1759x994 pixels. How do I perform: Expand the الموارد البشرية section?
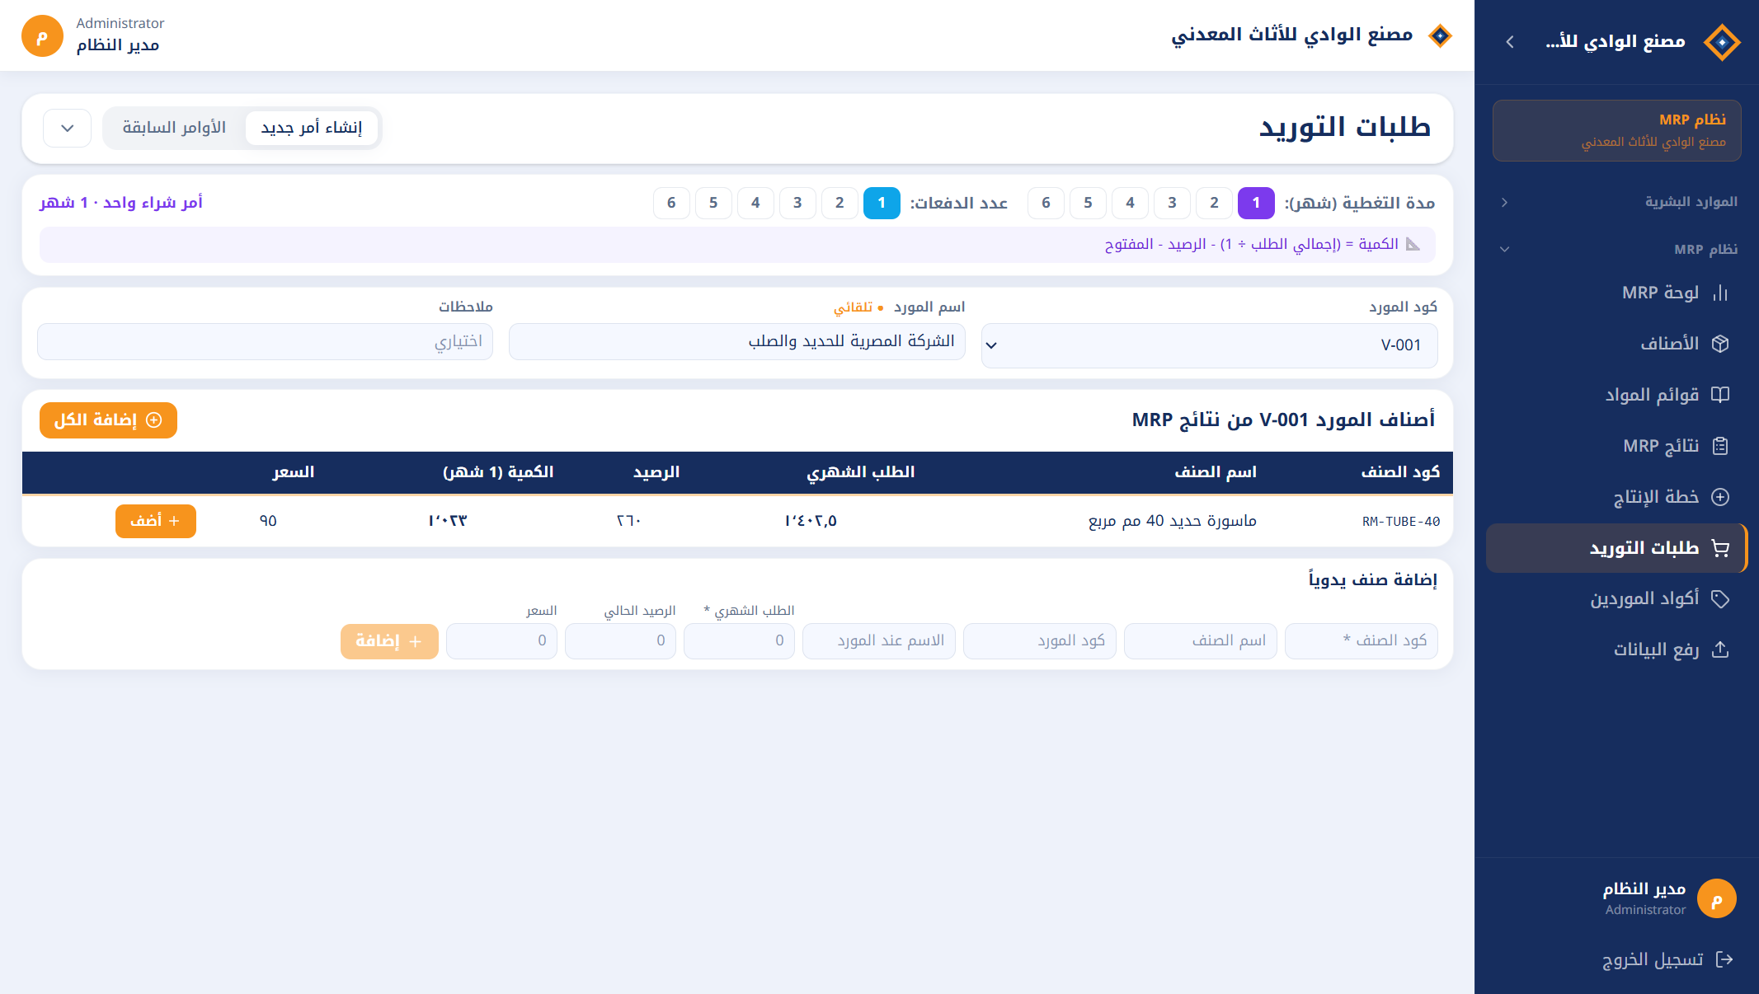(1617, 202)
